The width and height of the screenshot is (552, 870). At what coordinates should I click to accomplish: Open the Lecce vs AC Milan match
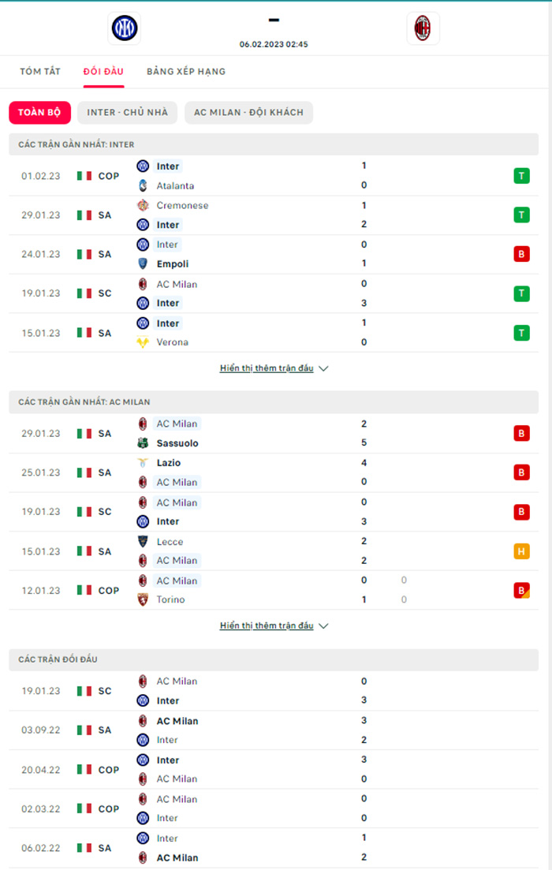274,551
